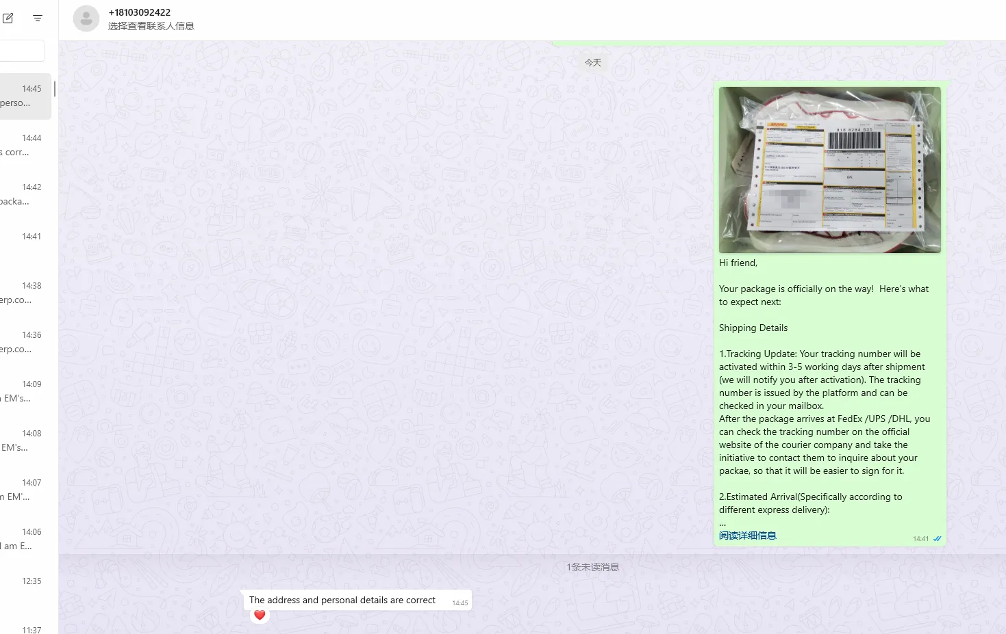Click the blue read receipt checkmarks
This screenshot has width=1006, height=634.
(937, 539)
